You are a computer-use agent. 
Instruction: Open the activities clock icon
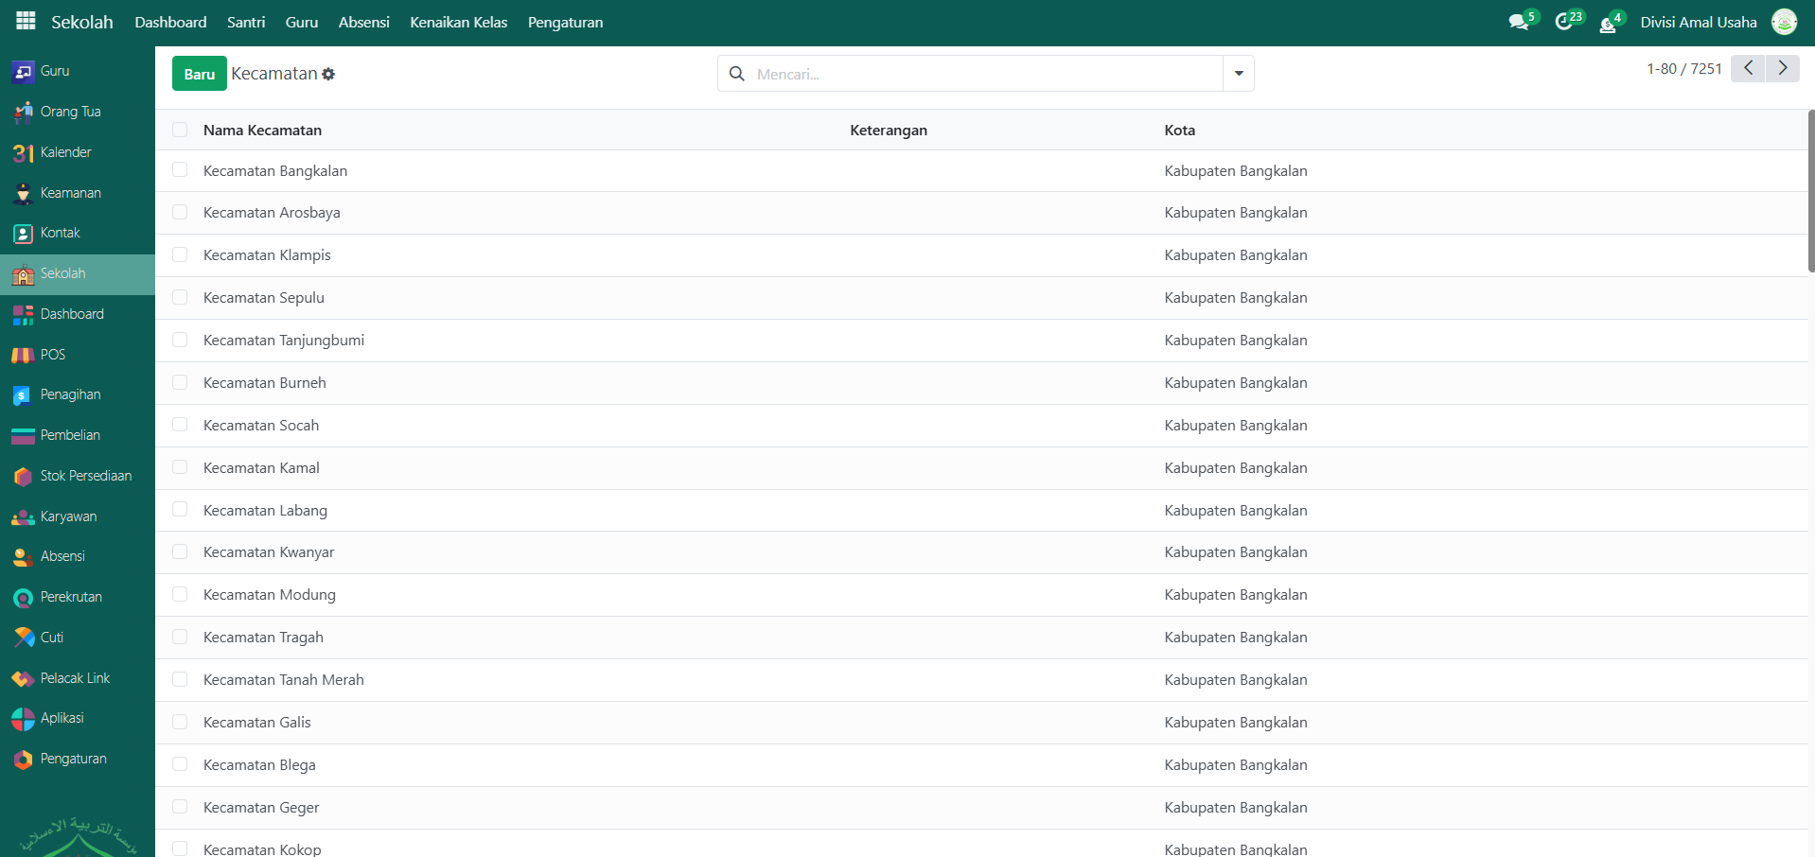pyautogui.click(x=1564, y=23)
